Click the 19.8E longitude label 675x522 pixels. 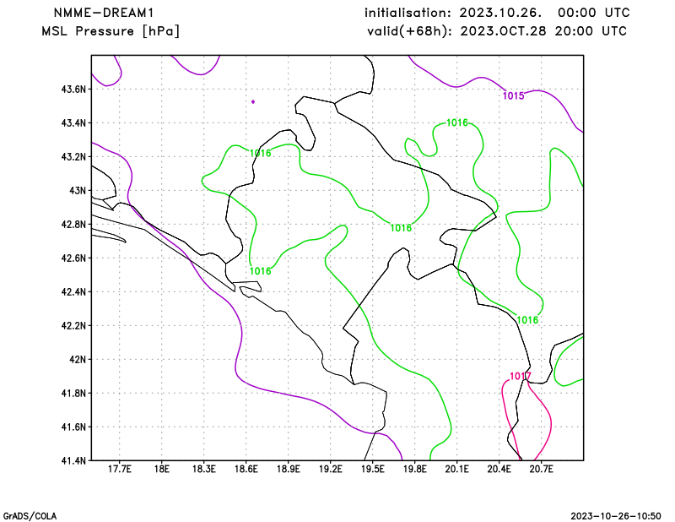(415, 469)
